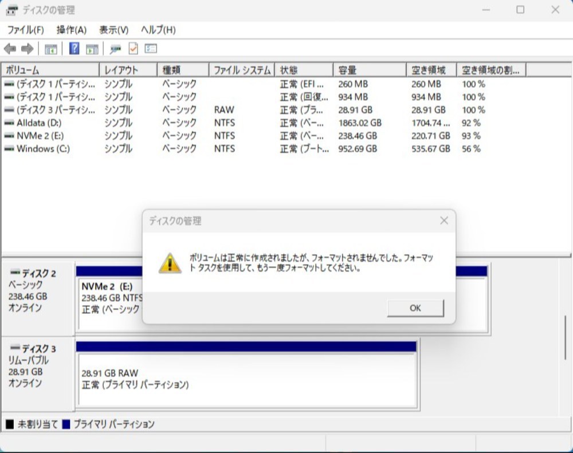Image resolution: width=573 pixels, height=453 pixels.
Task: Click the checklist view toolbar icon
Action: [151, 49]
